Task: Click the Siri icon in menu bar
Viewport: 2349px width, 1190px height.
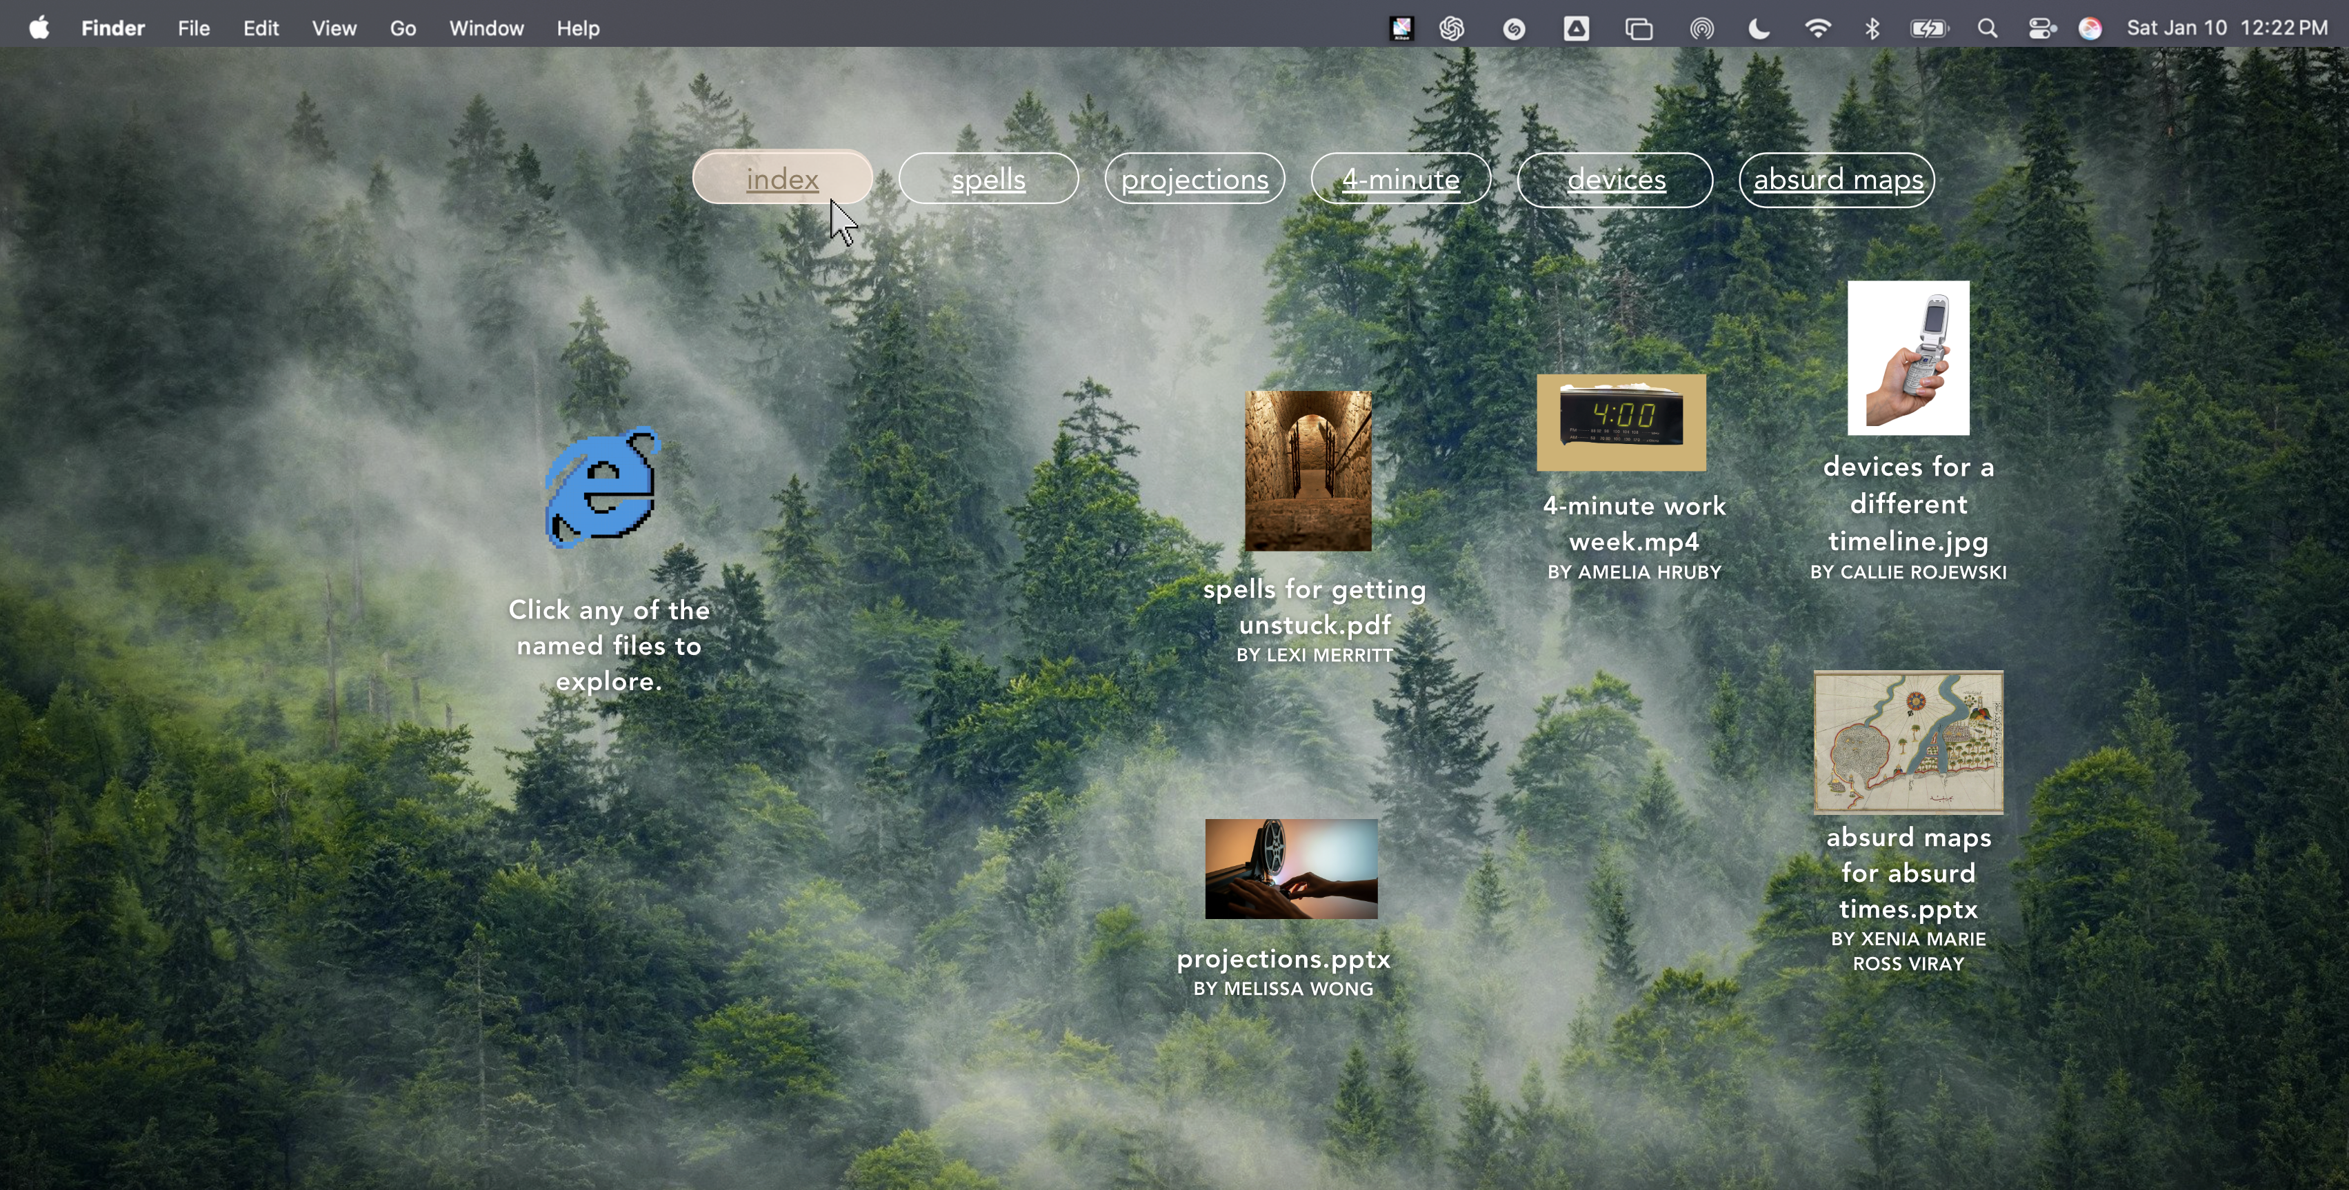Action: (x=2090, y=28)
